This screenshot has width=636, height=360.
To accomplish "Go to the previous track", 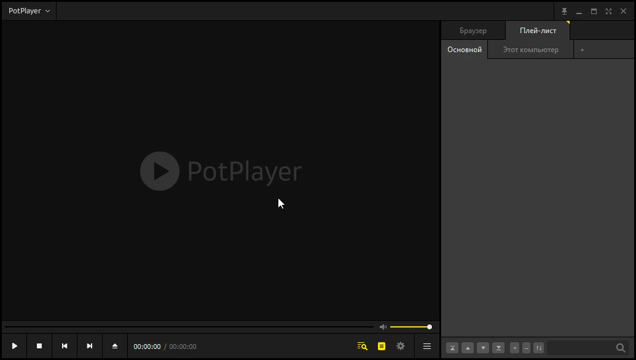I will (65, 347).
